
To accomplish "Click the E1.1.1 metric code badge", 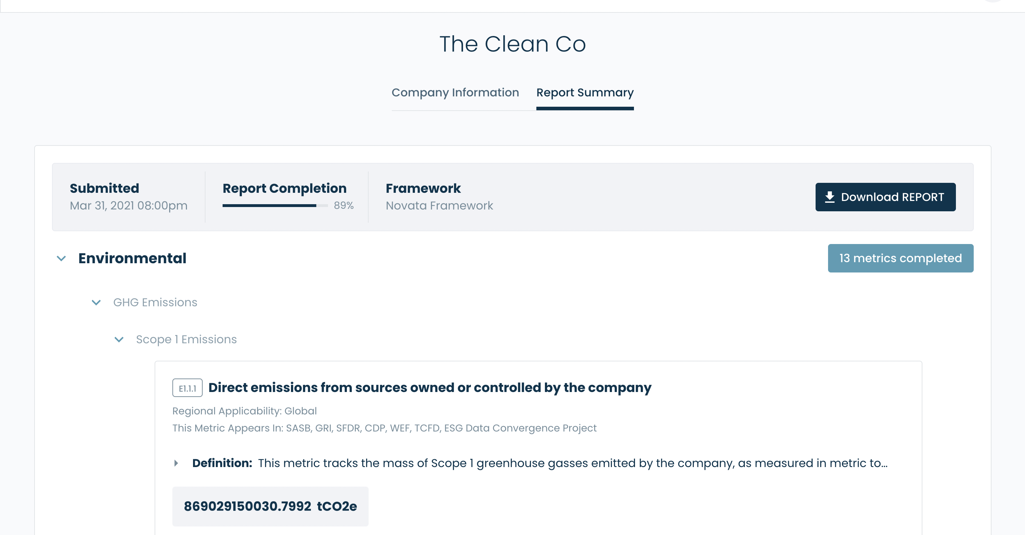I will coord(187,388).
